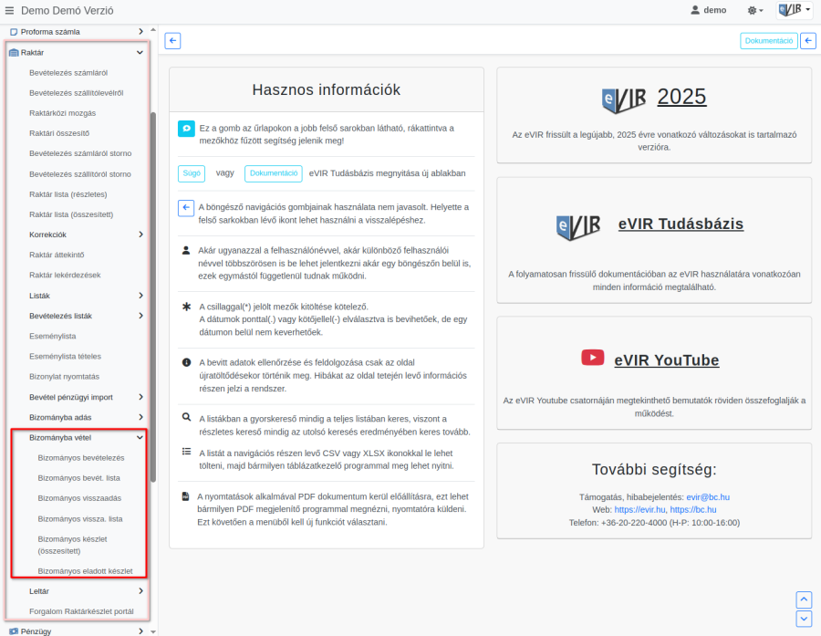Open Eseménylista tételes

click(x=65, y=357)
